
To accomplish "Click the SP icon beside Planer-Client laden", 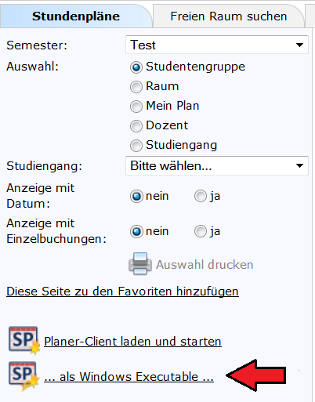I will [24, 340].
